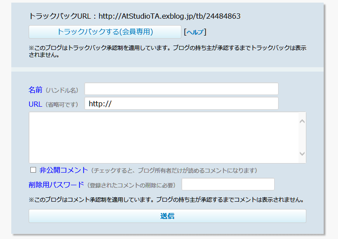The width and height of the screenshot is (338, 239).
Task: Click the URL label next to 省略可です
Action: (x=35, y=104)
